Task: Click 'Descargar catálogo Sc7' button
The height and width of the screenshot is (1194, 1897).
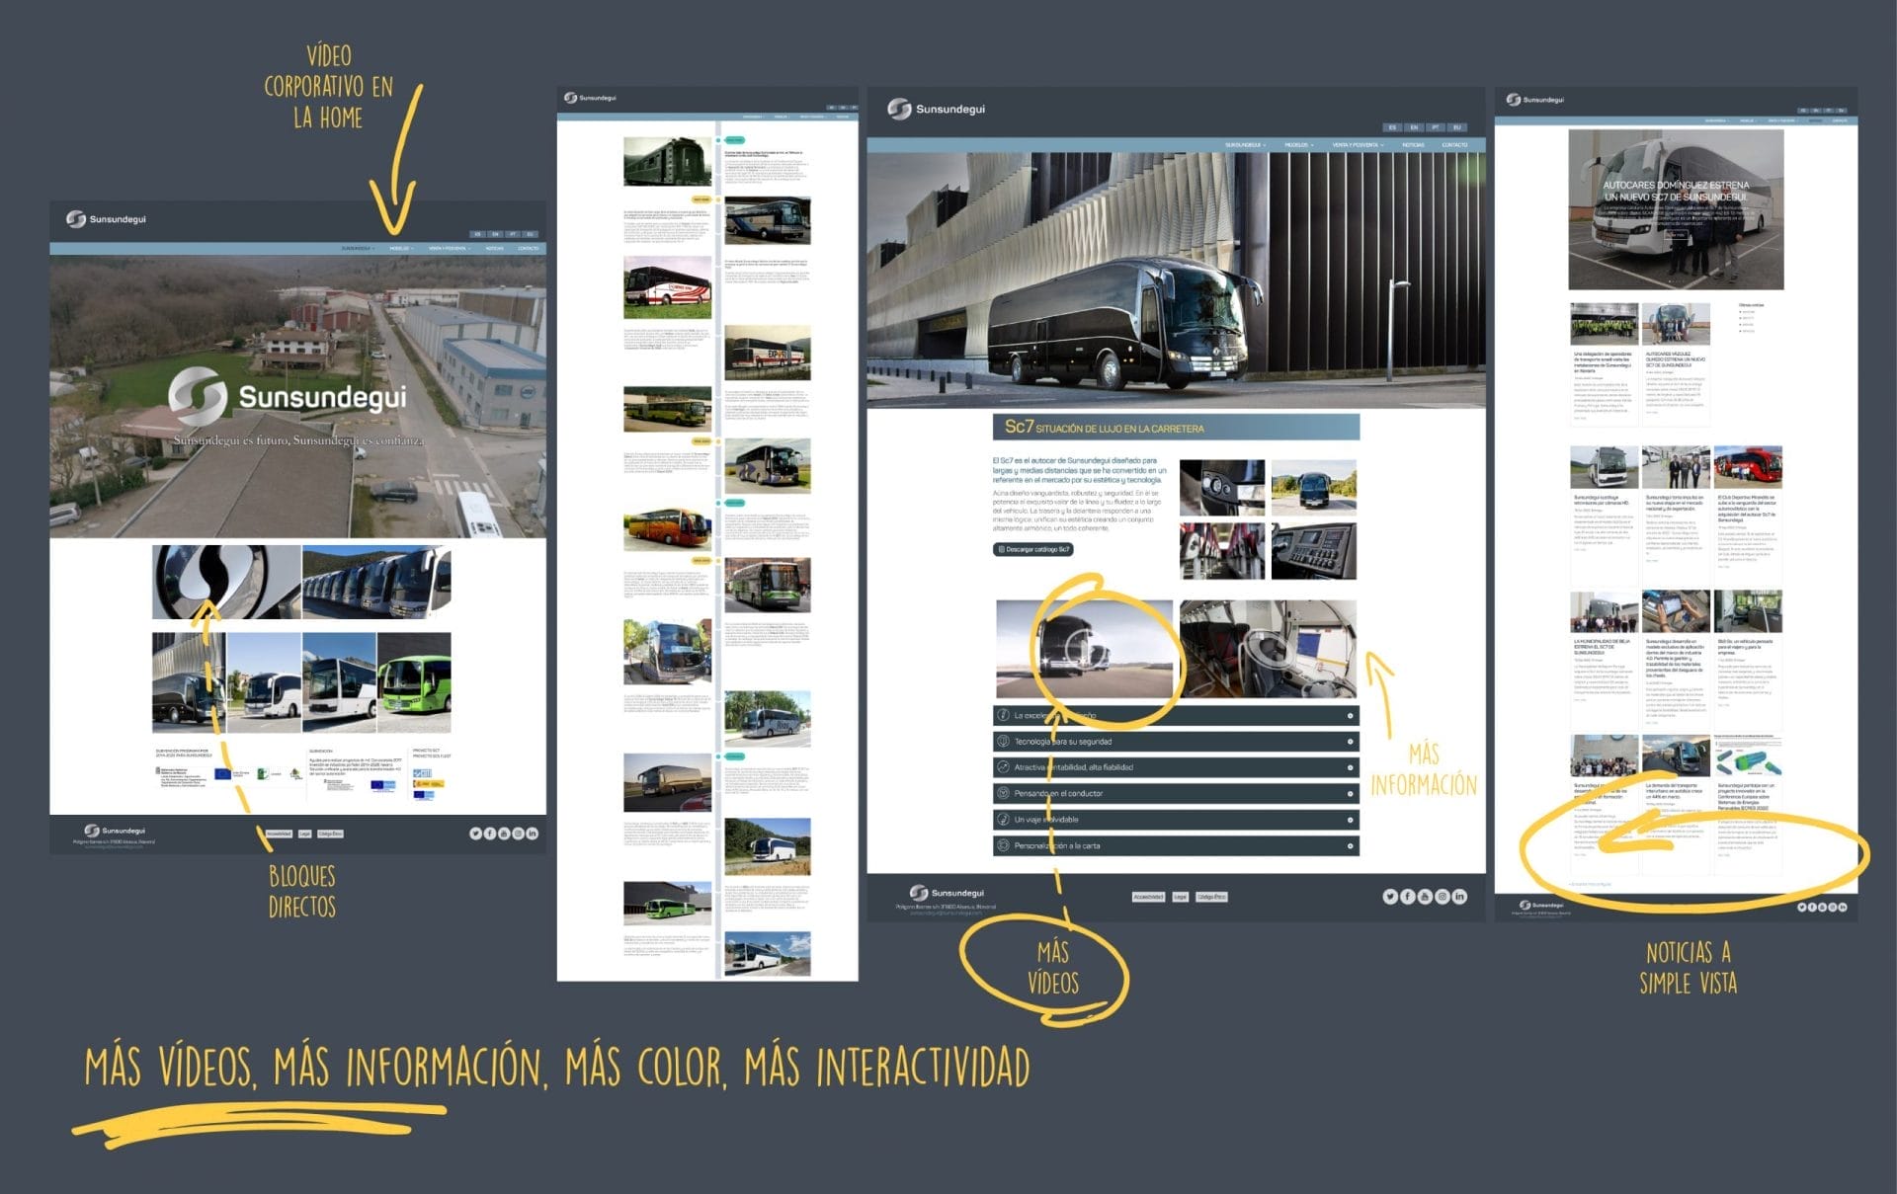Action: [1033, 549]
